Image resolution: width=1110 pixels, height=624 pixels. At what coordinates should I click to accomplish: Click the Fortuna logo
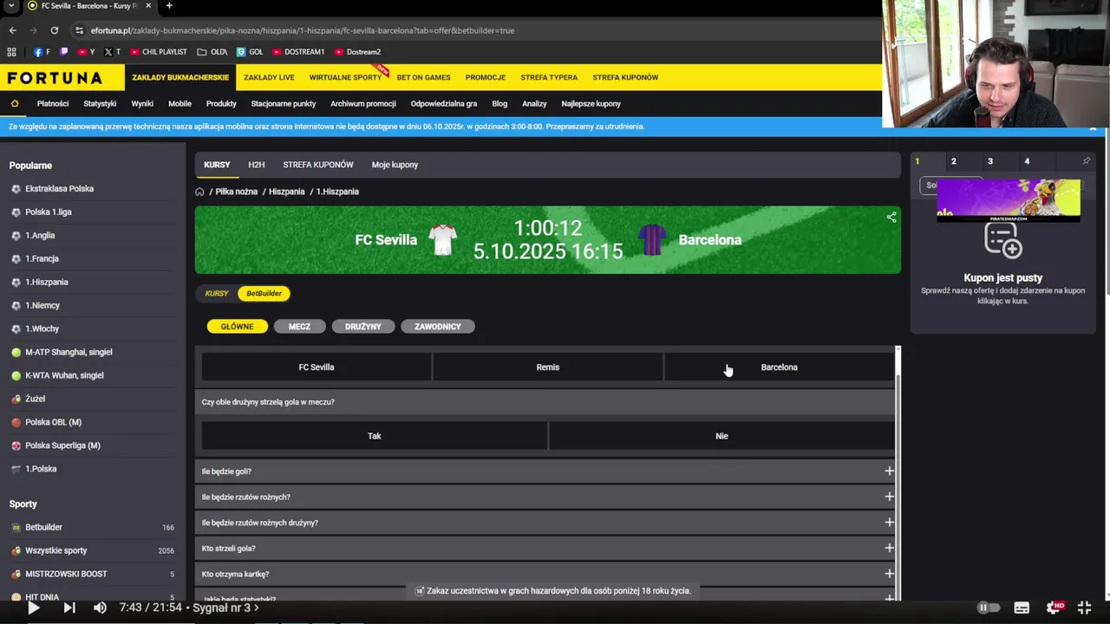coord(55,77)
